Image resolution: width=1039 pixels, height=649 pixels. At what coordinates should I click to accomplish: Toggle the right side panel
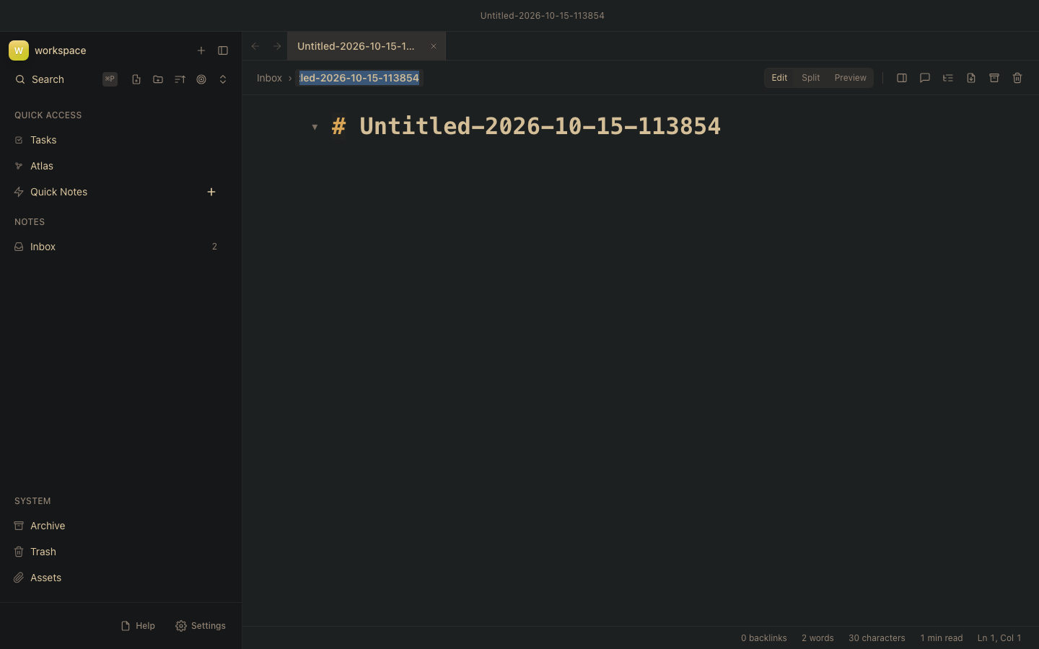902,78
